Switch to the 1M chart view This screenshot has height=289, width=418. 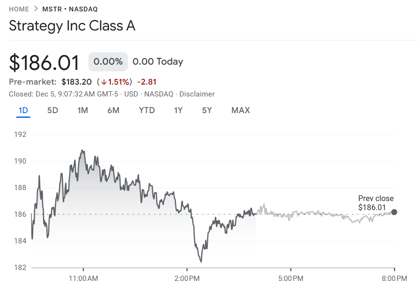(x=83, y=110)
